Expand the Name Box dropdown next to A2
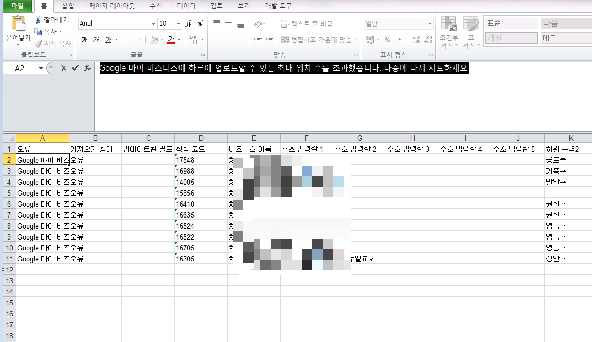Screen dimensions: 592x342 tap(41, 69)
